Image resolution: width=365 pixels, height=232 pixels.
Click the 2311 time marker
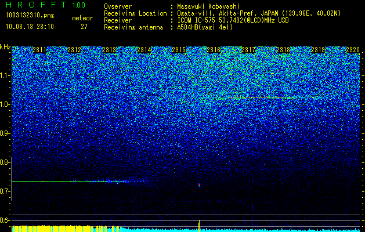[39, 50]
